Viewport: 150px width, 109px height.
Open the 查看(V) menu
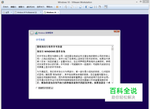point(21,7)
